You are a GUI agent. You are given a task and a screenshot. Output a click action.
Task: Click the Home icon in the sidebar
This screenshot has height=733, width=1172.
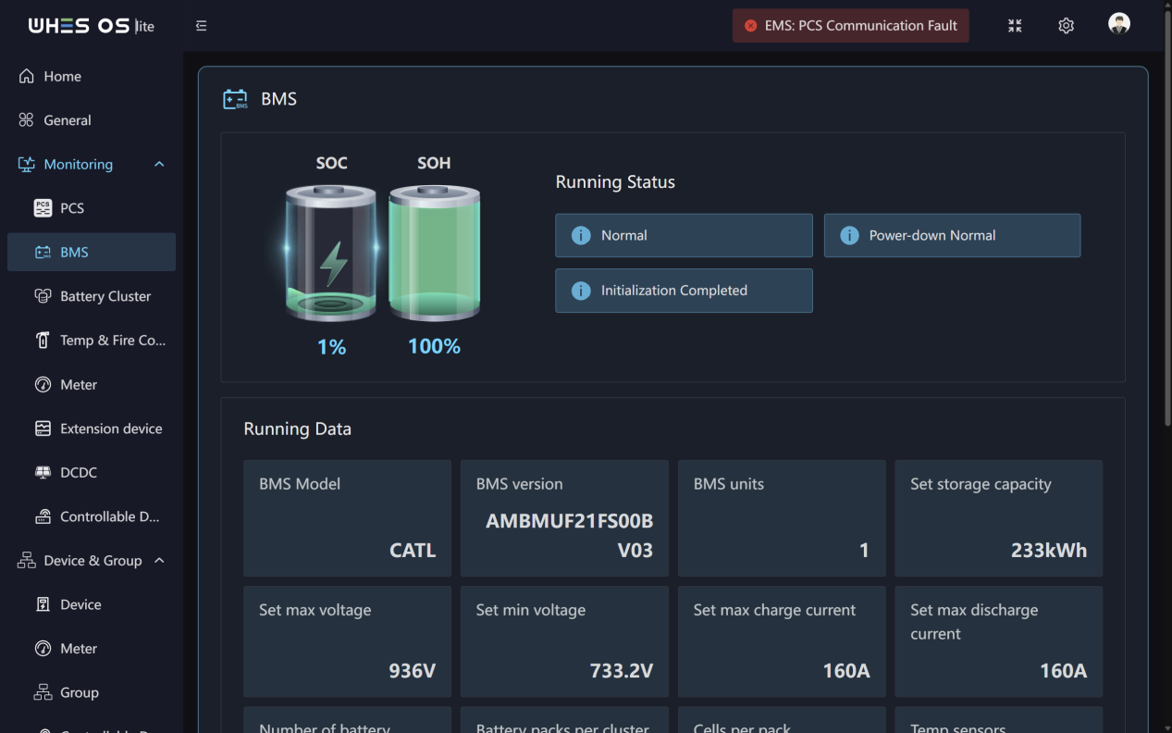(27, 76)
